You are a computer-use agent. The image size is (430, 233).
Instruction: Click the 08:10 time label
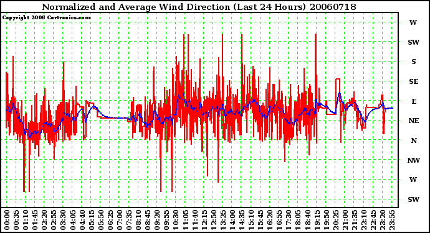(138, 220)
